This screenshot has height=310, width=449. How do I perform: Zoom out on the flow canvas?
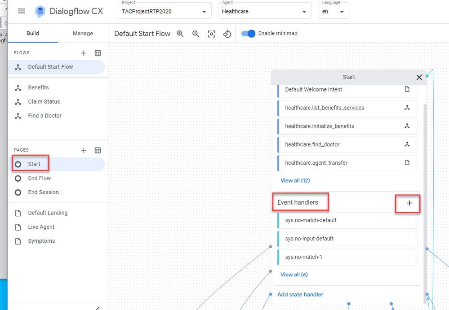coord(196,34)
